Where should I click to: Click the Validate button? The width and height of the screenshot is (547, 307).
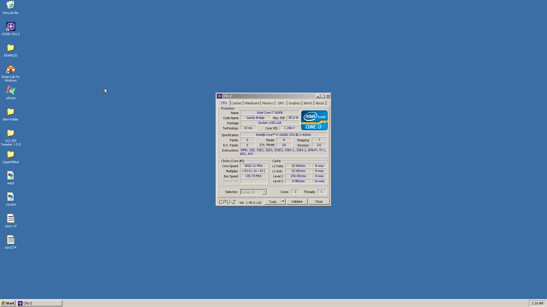[297, 202]
